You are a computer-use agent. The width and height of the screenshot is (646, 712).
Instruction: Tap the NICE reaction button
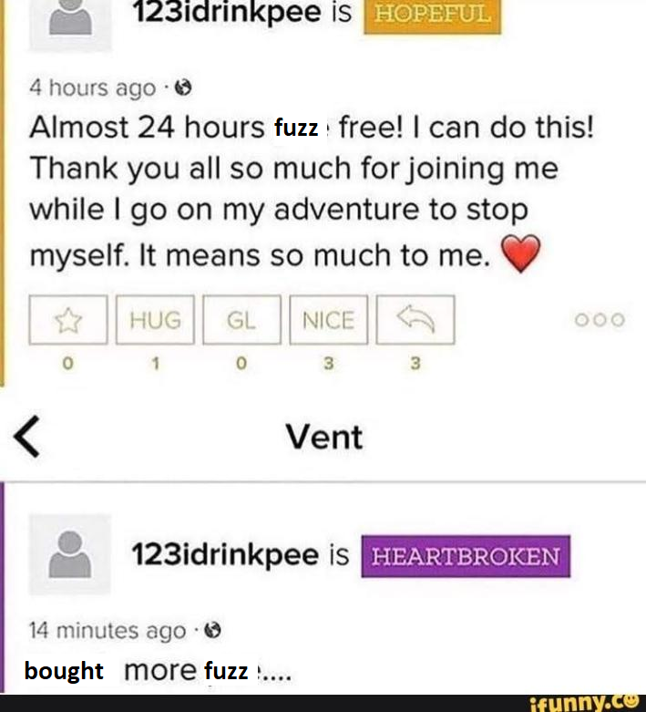(328, 320)
